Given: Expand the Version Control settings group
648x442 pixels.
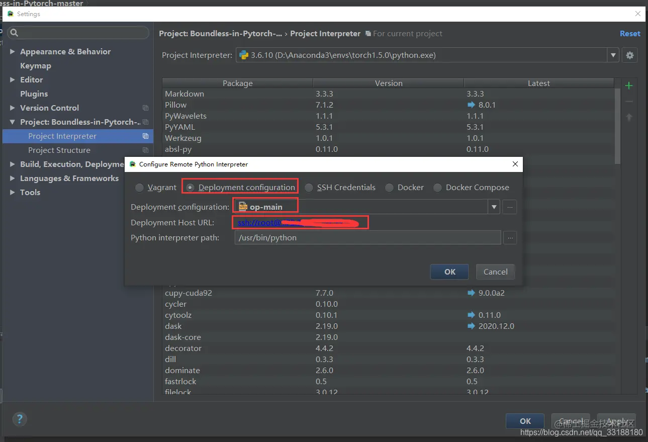Looking at the screenshot, I should coord(13,108).
